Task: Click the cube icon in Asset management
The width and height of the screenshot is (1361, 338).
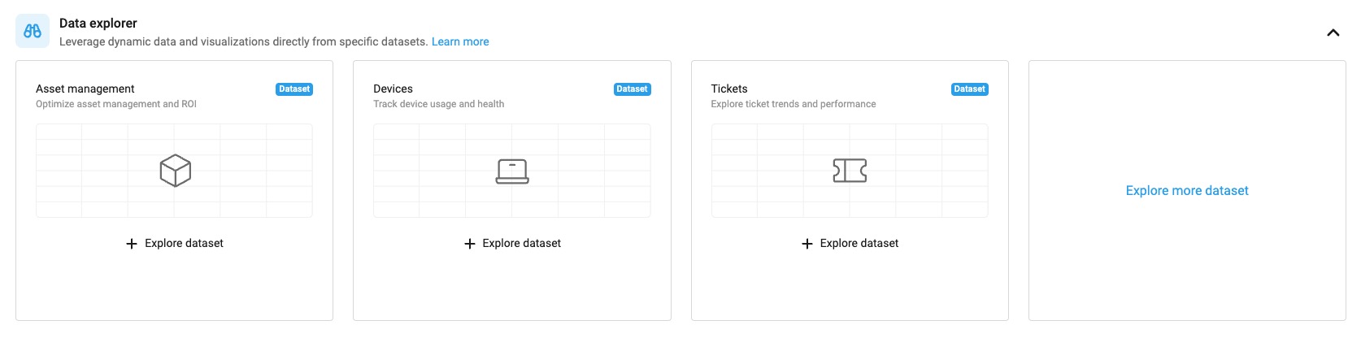Action: tap(175, 171)
